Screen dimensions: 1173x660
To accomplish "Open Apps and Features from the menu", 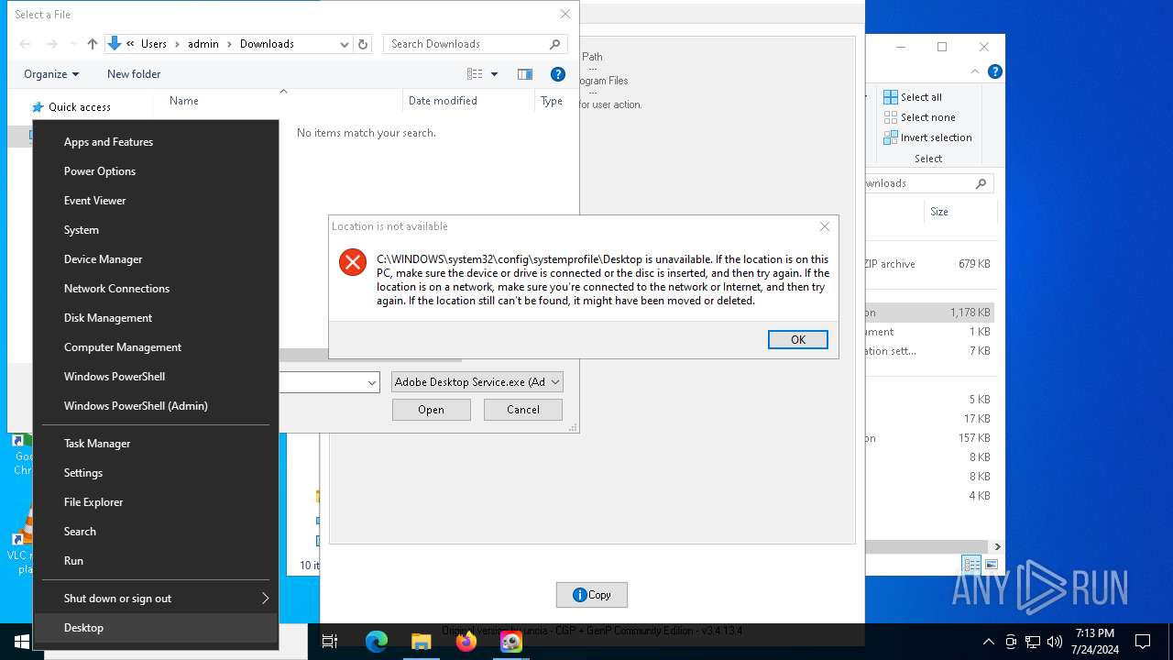I will [x=155, y=142].
